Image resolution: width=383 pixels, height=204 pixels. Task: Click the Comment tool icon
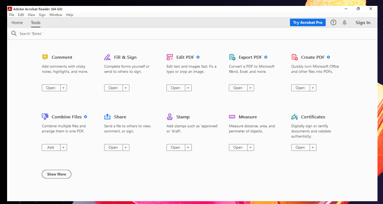pyautogui.click(x=45, y=57)
